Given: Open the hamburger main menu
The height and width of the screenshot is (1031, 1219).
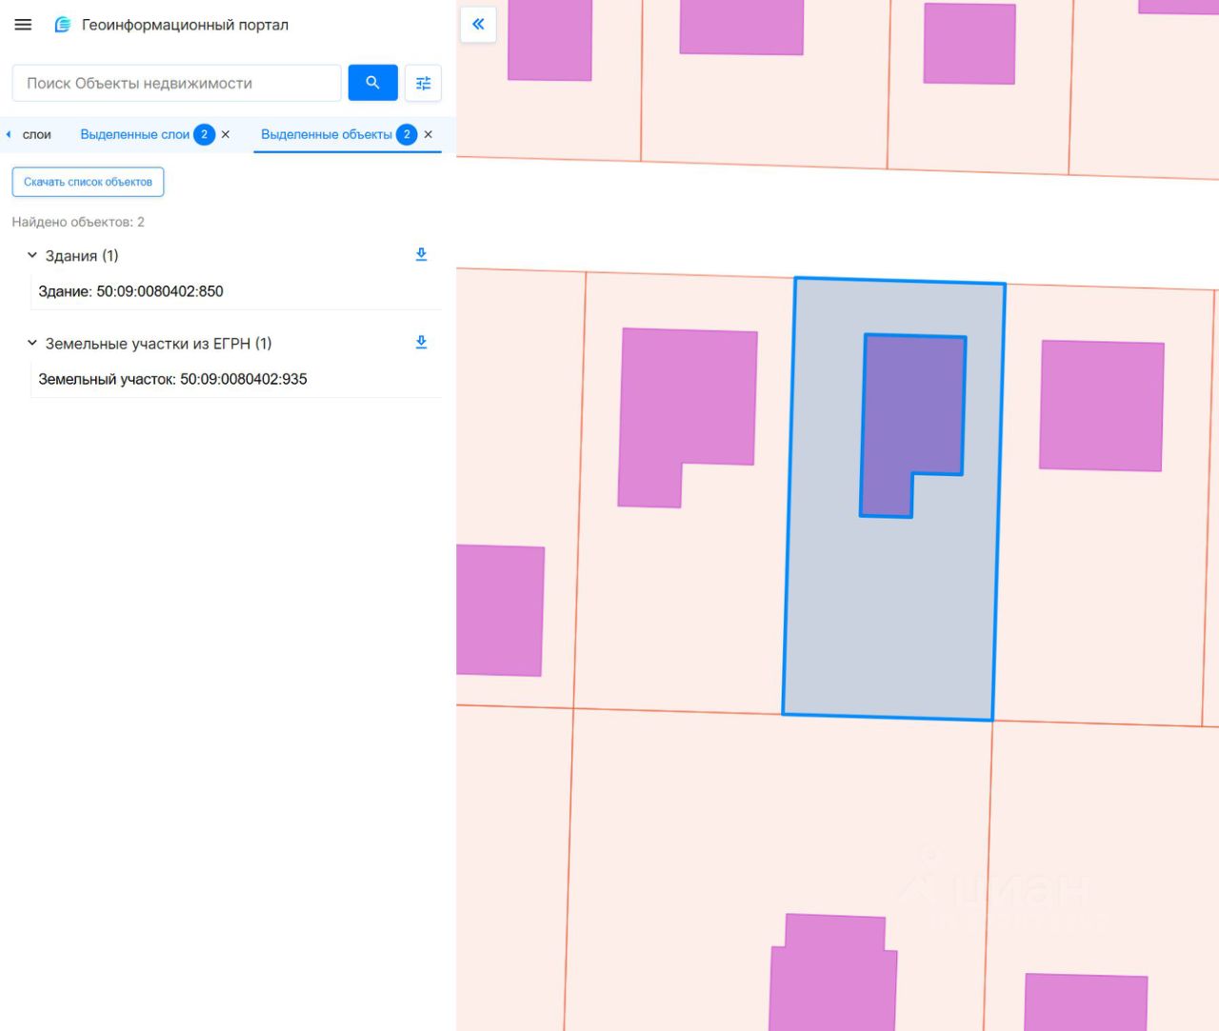Looking at the screenshot, I should (23, 25).
